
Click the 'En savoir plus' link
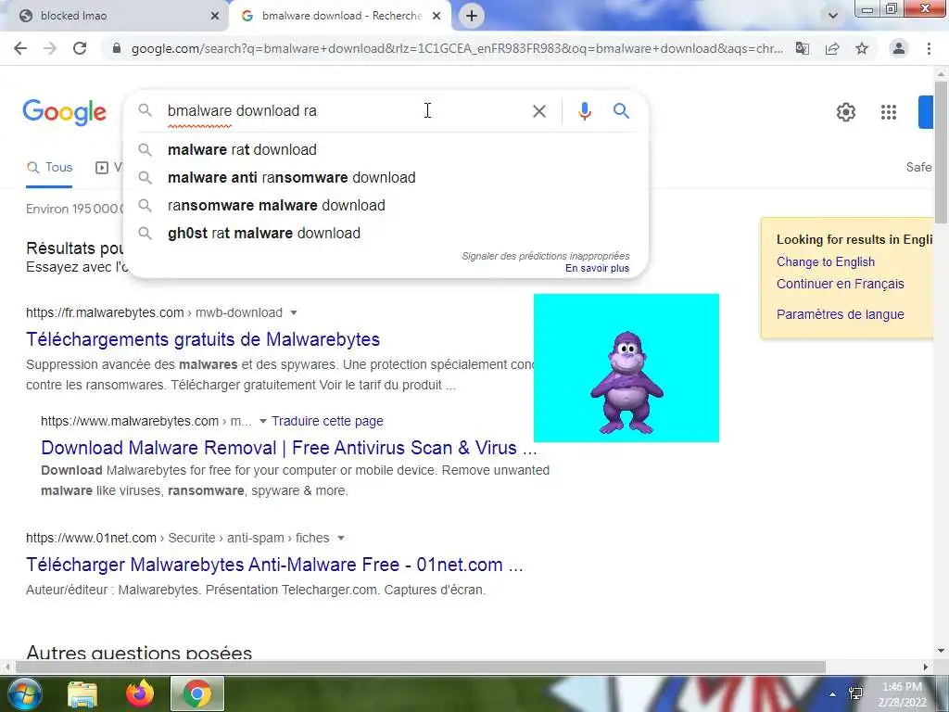click(x=598, y=268)
